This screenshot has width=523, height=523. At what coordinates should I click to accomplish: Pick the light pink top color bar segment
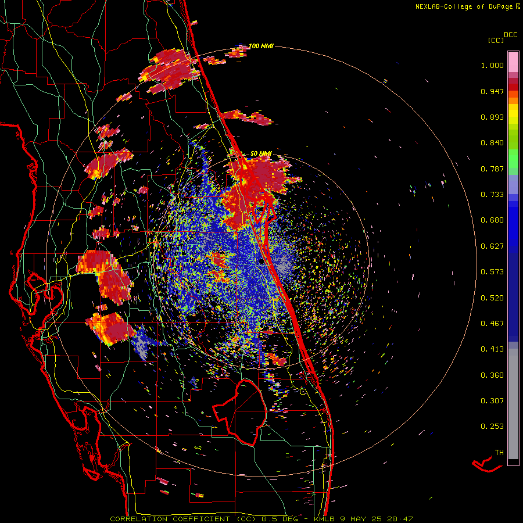(513, 62)
